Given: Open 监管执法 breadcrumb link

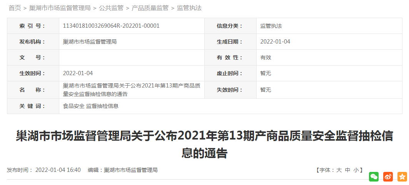Looking at the screenshot, I should coord(189,8).
